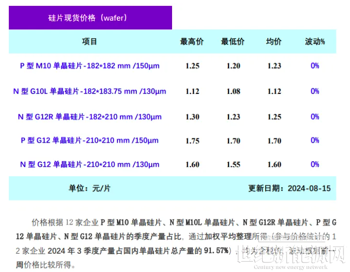Select N 型 G12R average price 1.25
The image size is (350, 272).
(x=274, y=117)
